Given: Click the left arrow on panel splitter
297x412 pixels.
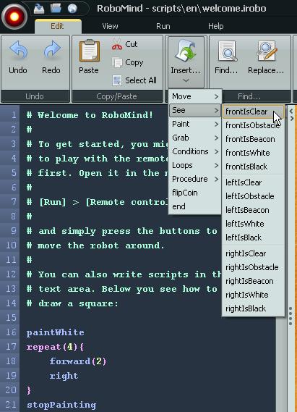Looking at the screenshot, I should (291, 112).
